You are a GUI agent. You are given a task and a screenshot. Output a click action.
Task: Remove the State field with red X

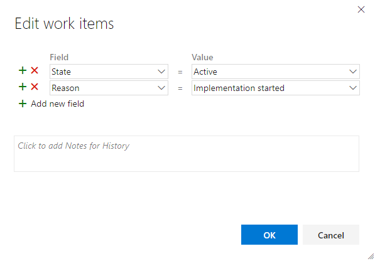click(x=35, y=70)
